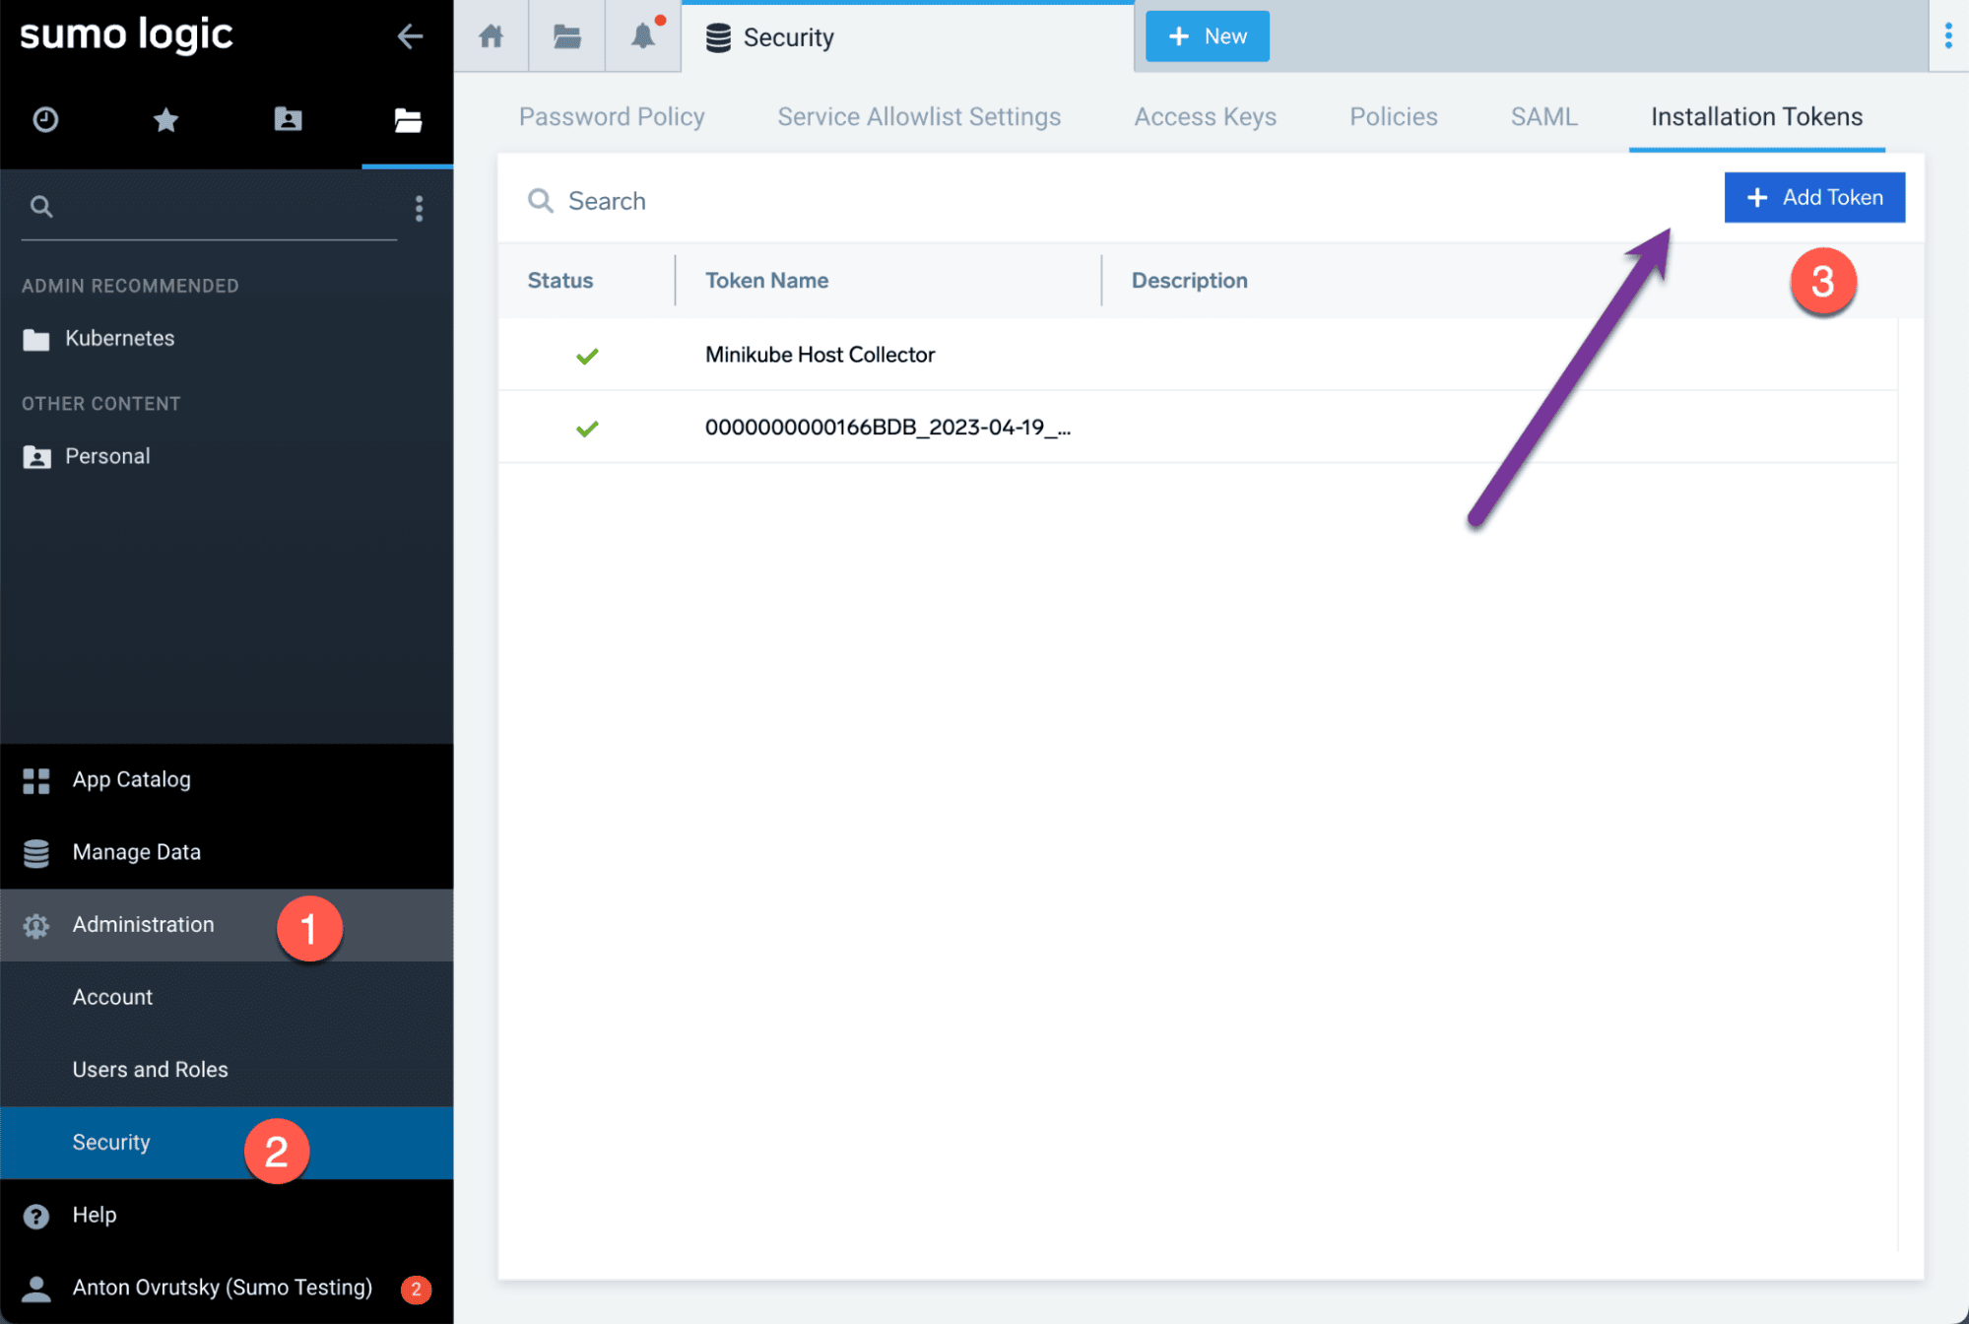Open the top-right kebab menu
The image size is (1969, 1325).
(1947, 36)
